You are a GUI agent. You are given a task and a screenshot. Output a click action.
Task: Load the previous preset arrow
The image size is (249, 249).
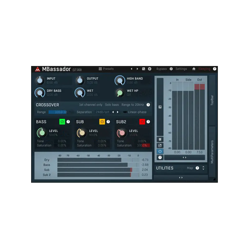[x=131, y=69]
